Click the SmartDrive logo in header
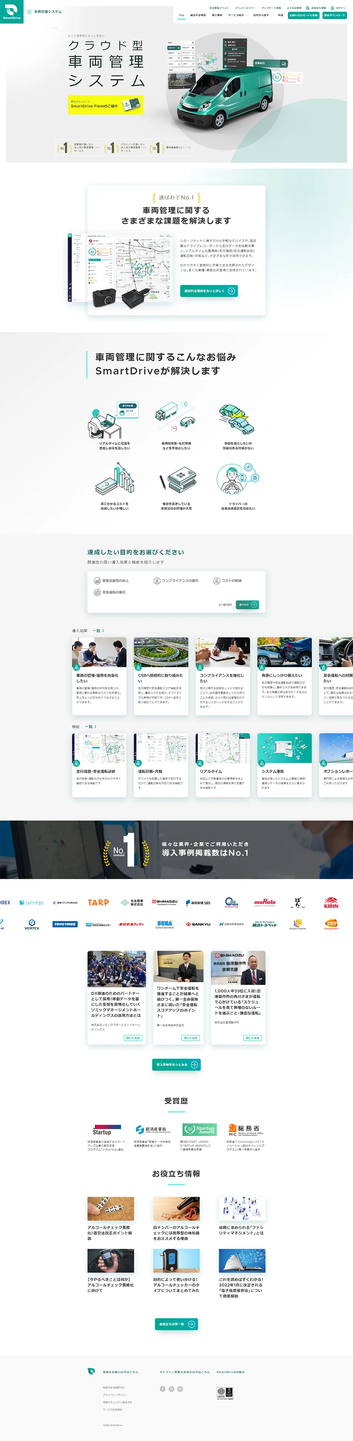353x1441 pixels. pyautogui.click(x=12, y=12)
